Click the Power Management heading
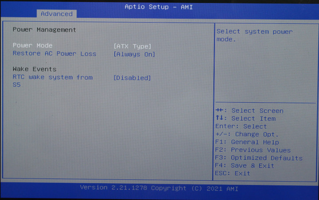The image size is (319, 200). coord(44,30)
